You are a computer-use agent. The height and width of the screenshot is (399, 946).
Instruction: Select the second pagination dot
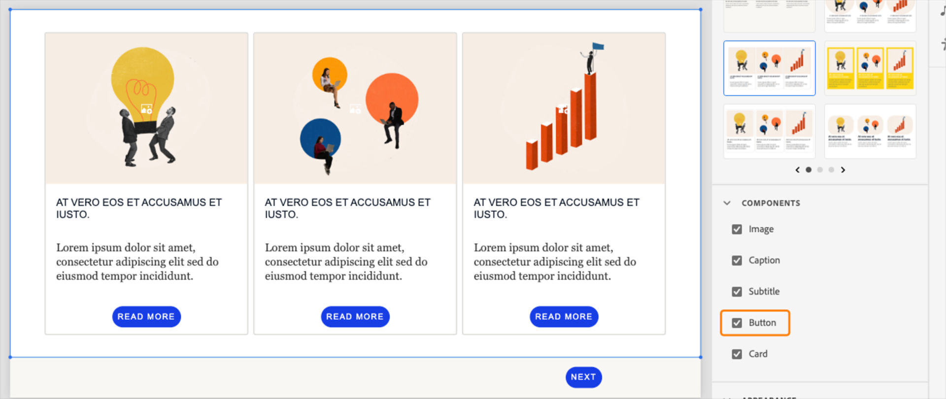pos(820,170)
